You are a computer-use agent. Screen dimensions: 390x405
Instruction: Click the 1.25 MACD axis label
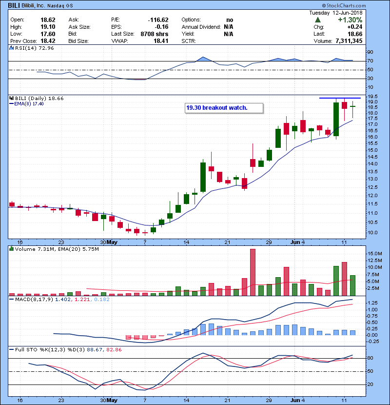click(x=372, y=303)
